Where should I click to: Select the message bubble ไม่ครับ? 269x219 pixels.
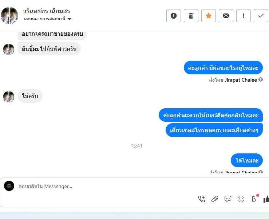[x=30, y=96]
